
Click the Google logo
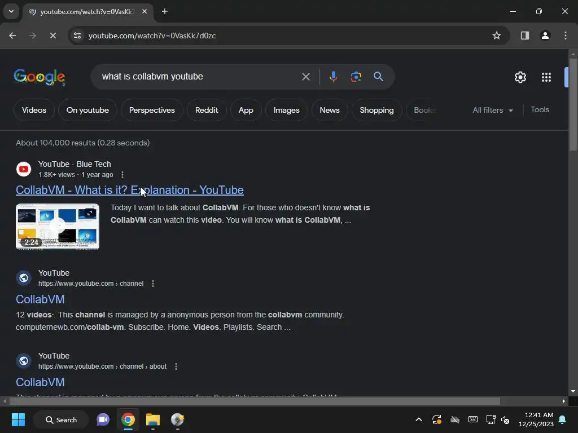(x=40, y=77)
